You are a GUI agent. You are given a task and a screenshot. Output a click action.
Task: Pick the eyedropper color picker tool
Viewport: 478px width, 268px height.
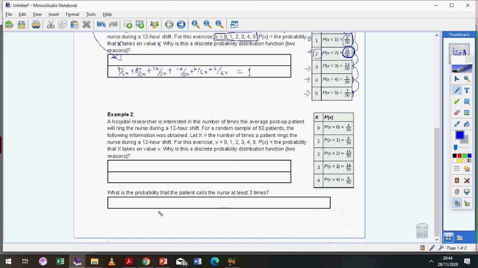(457, 124)
